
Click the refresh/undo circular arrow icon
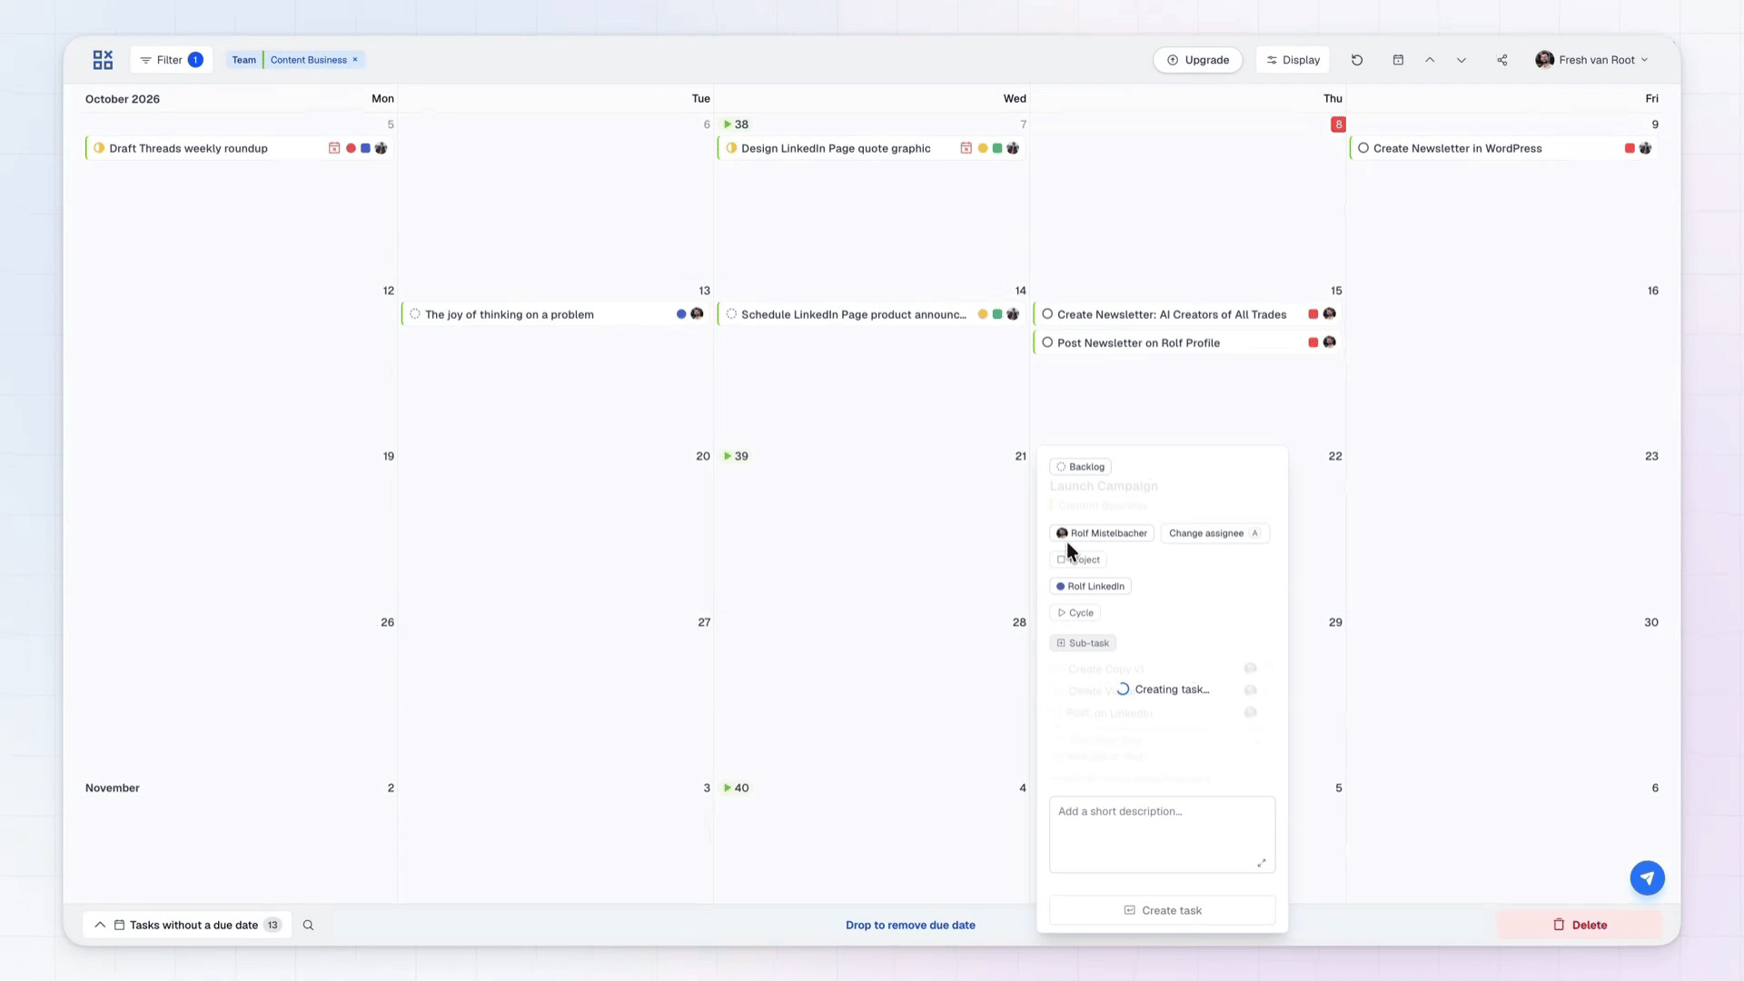(1357, 60)
